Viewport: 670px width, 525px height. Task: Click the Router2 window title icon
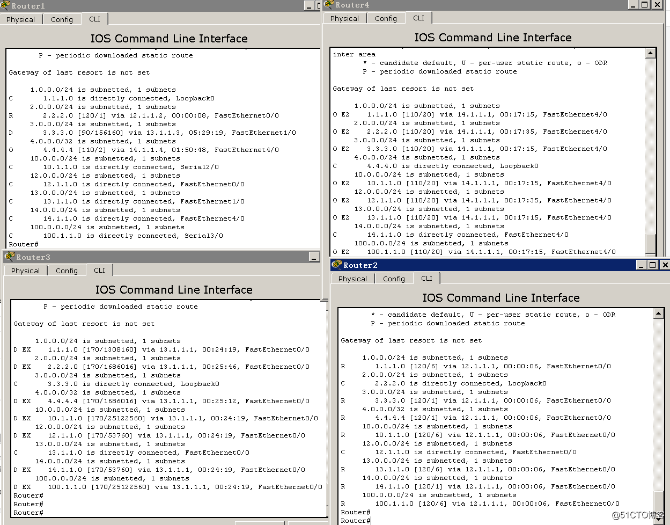pos(337,265)
